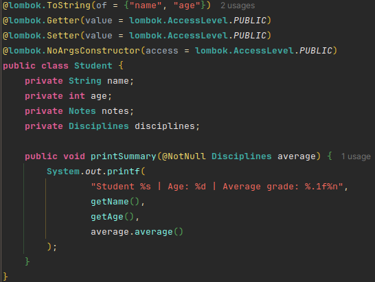The height and width of the screenshot is (282, 375).
Task: Click the getAge() call
Action: pyautogui.click(x=112, y=217)
